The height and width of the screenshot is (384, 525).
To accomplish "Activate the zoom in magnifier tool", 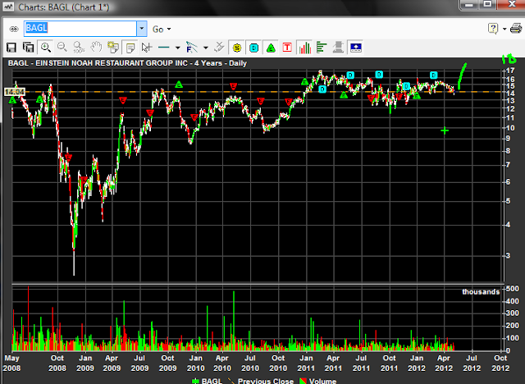I will 46,48.
